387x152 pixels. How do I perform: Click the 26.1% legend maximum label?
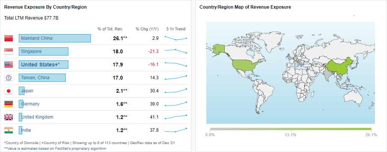point(371,135)
